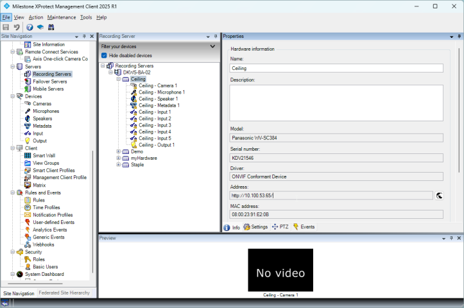Image resolution: width=464 pixels, height=308 pixels.
Task: Click the Name input field
Action: coord(336,68)
